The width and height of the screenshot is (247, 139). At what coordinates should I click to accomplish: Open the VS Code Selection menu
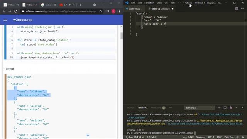click(x=149, y=3)
